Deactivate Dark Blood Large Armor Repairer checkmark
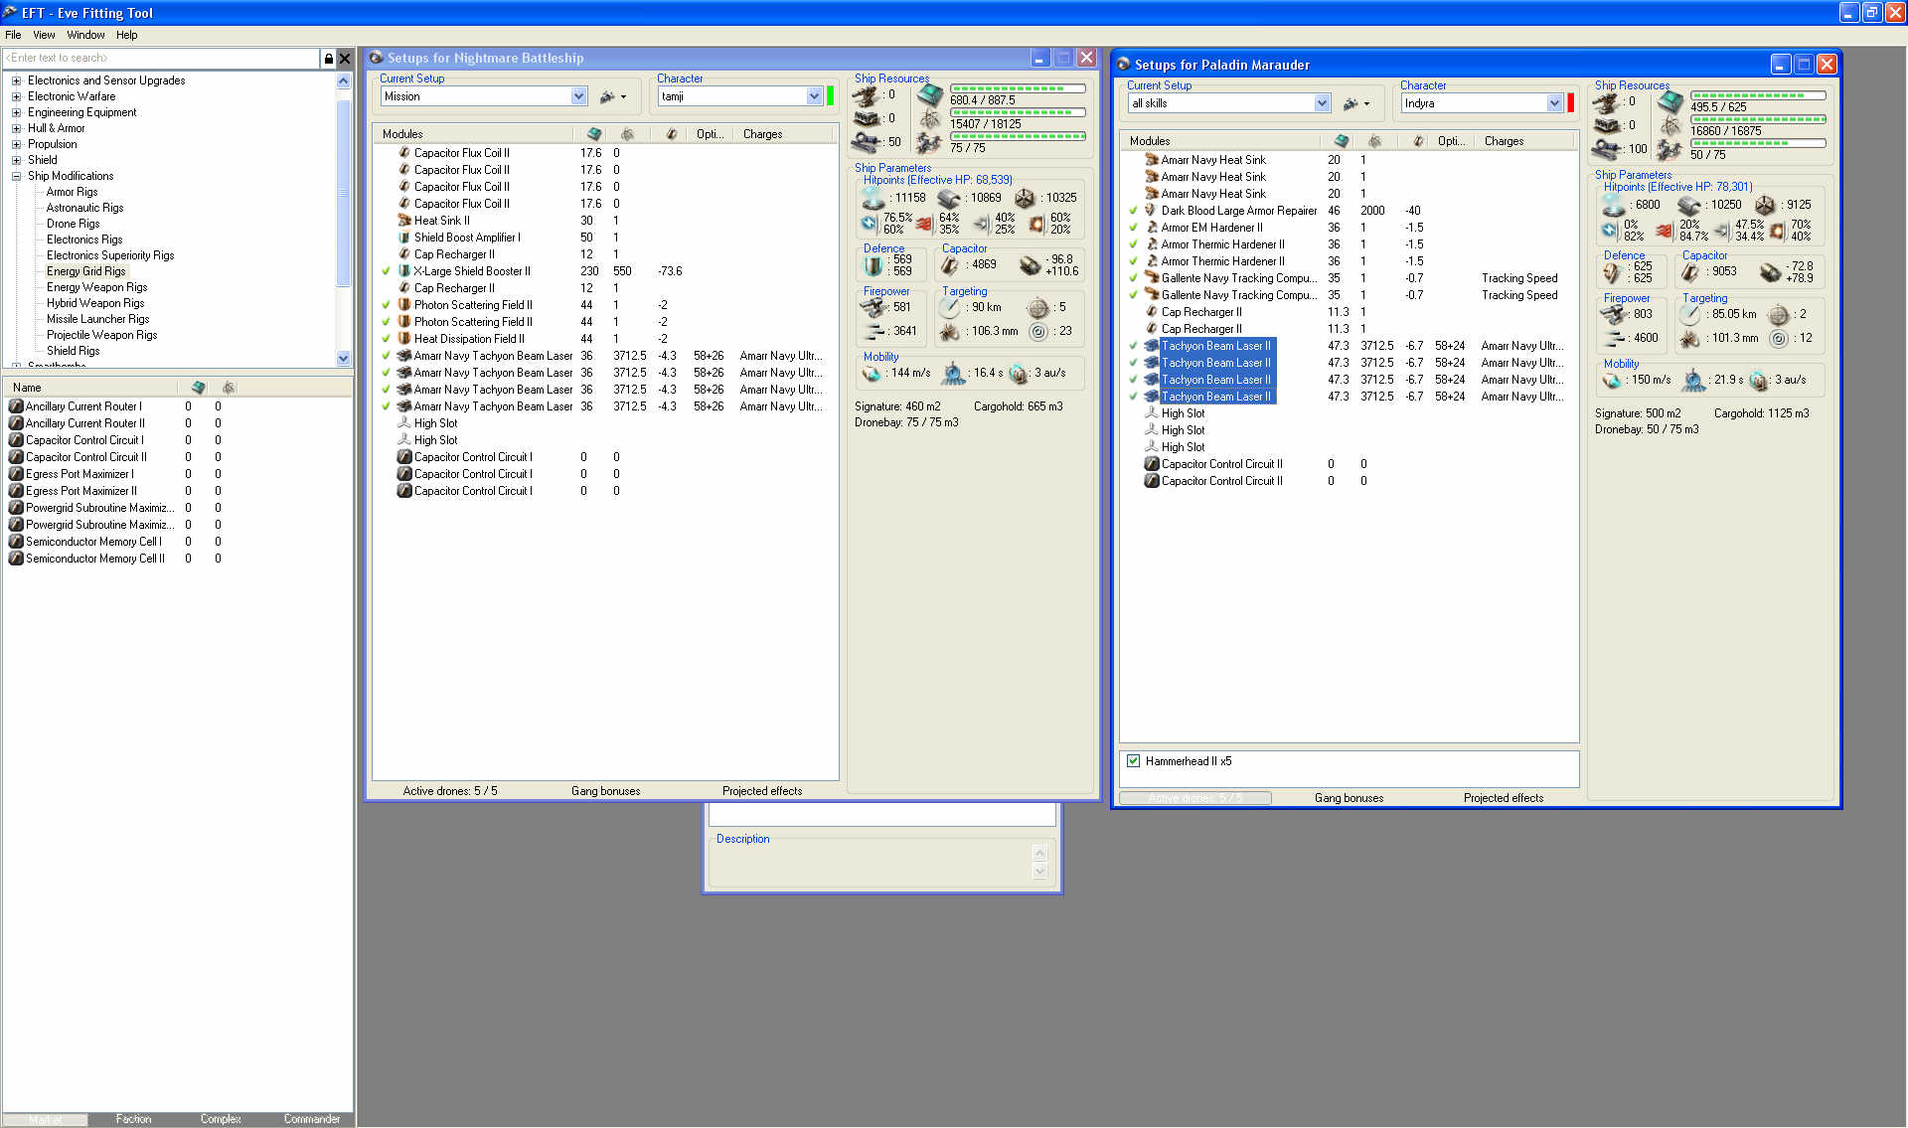Image resolution: width=1908 pixels, height=1128 pixels. coord(1133,211)
